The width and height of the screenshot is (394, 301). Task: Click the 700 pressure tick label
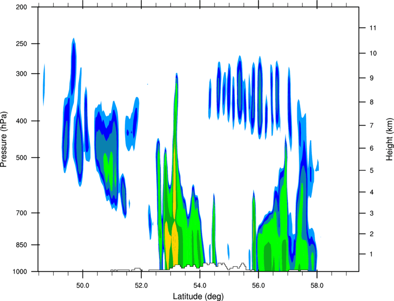click(x=21, y=213)
